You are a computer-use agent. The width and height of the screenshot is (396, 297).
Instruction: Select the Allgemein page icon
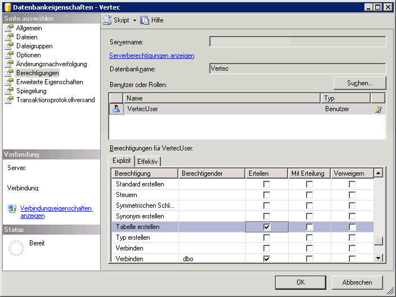8,29
